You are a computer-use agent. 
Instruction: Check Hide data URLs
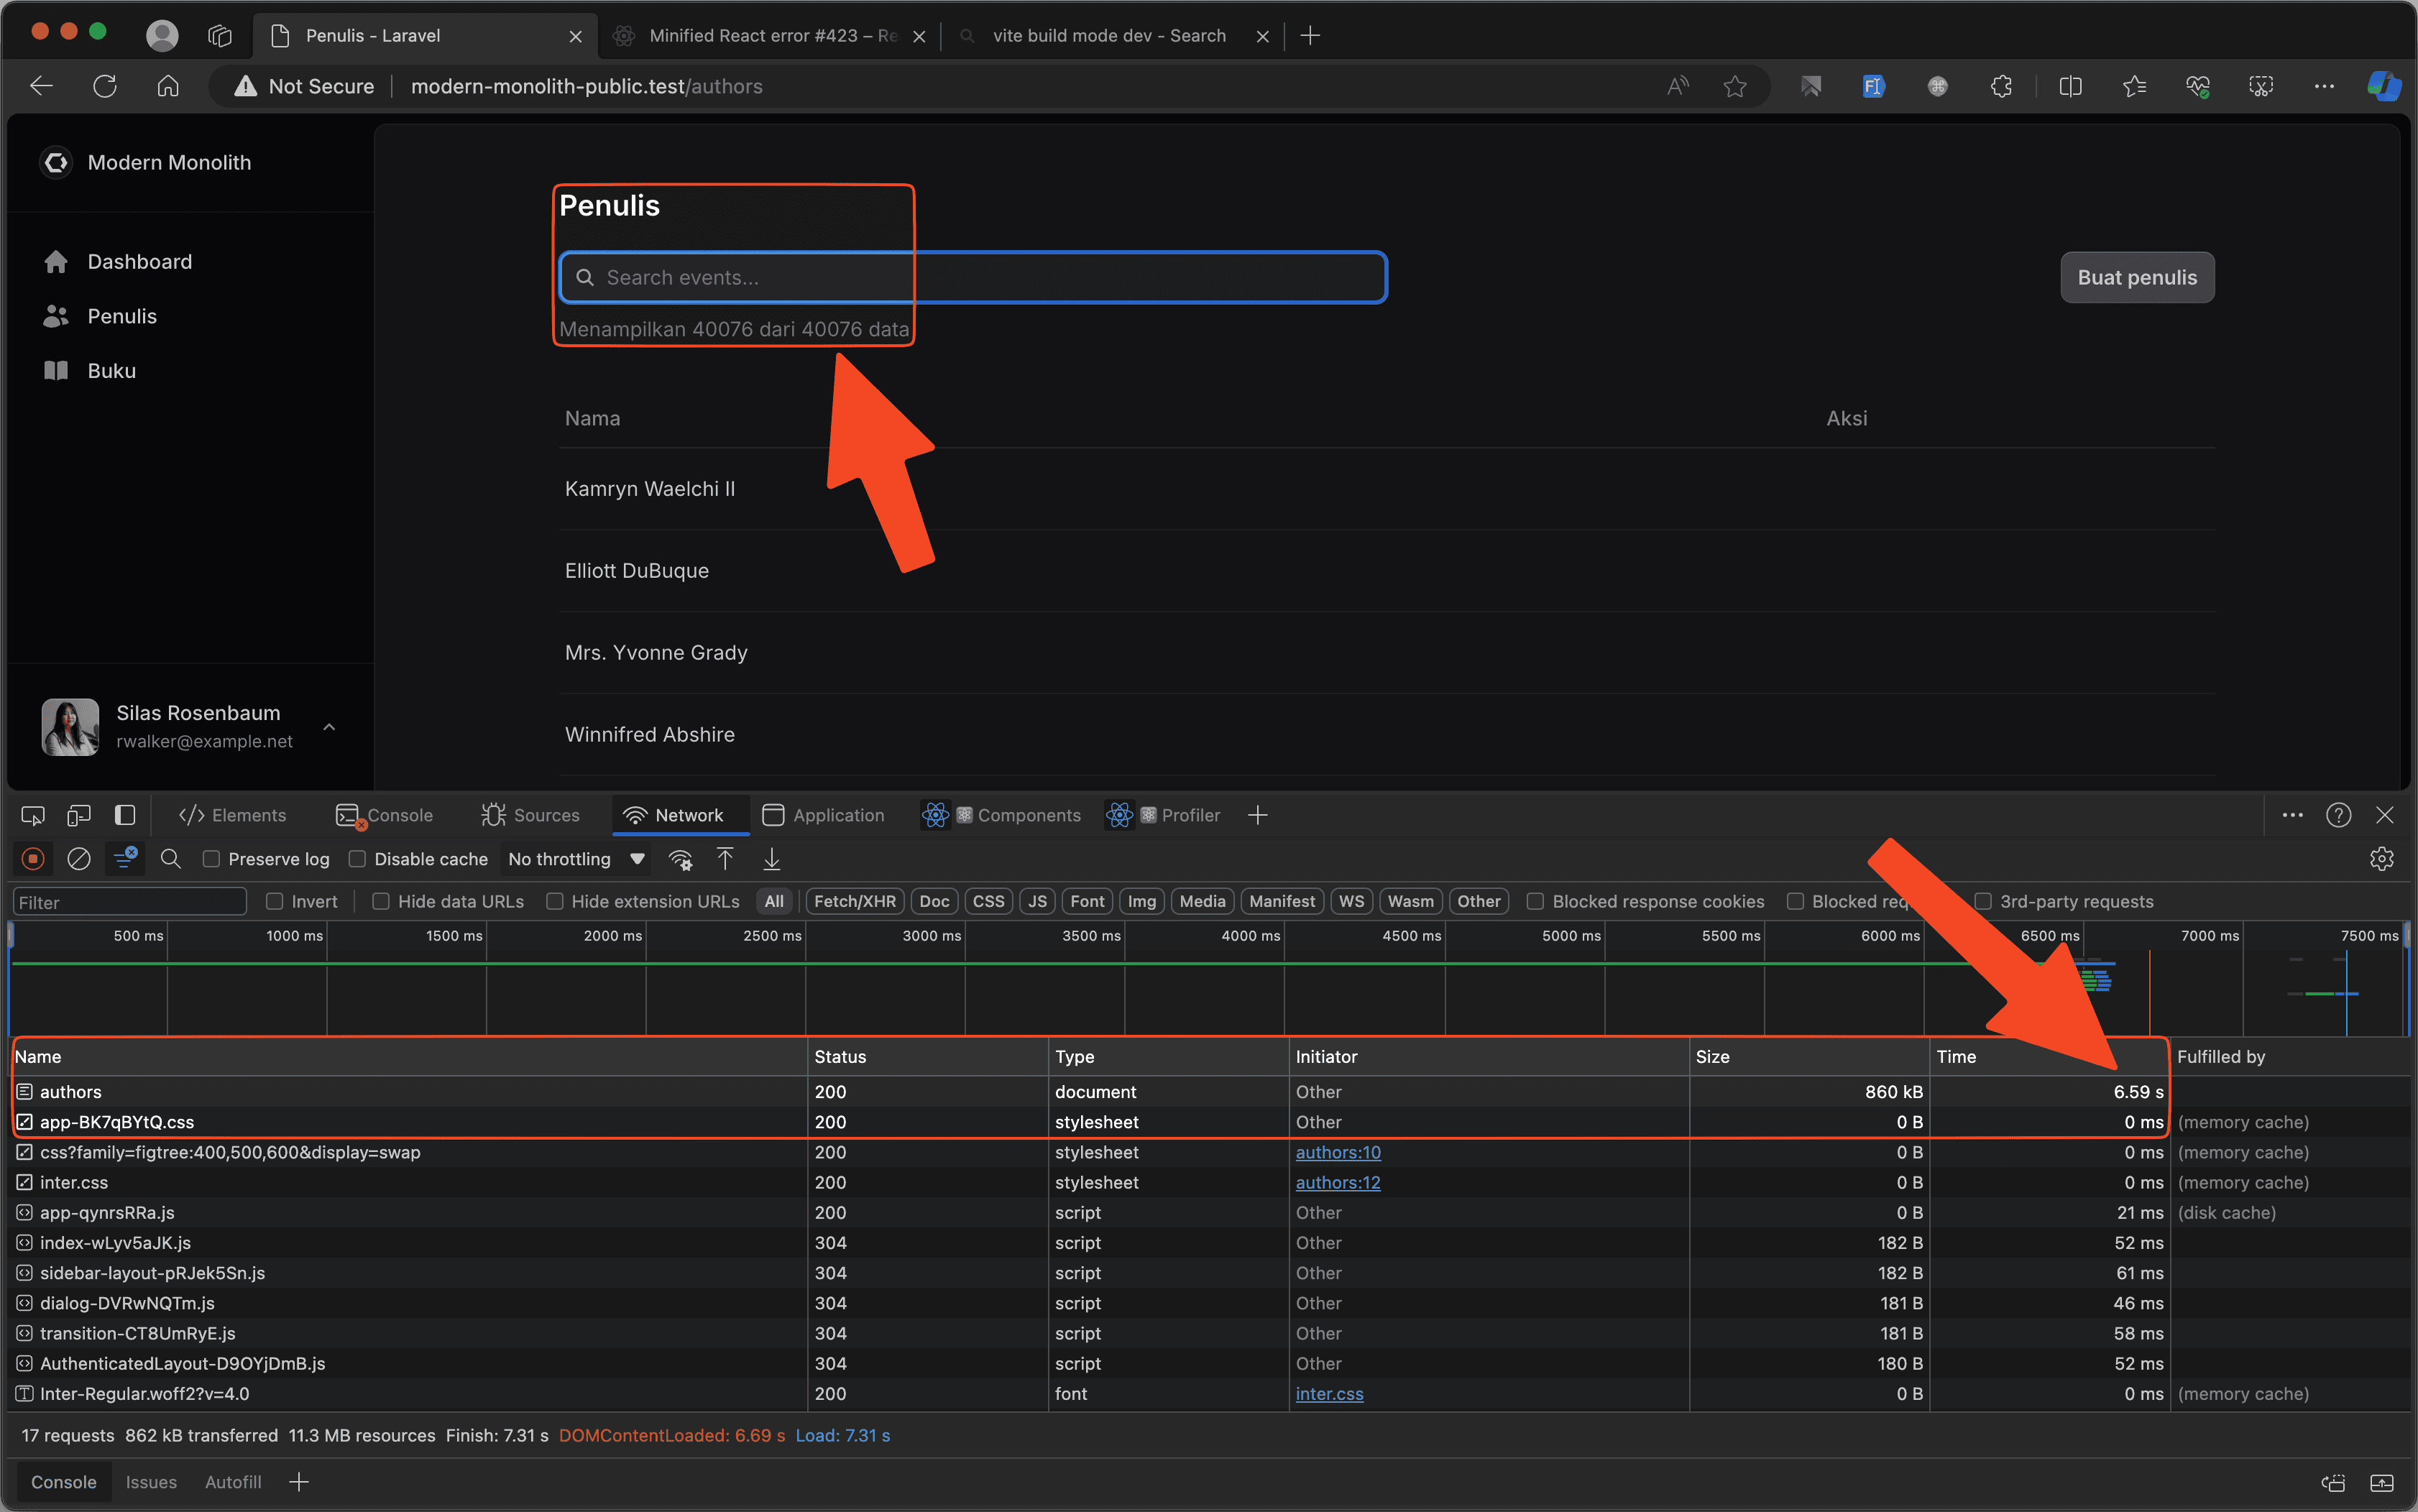(x=381, y=901)
